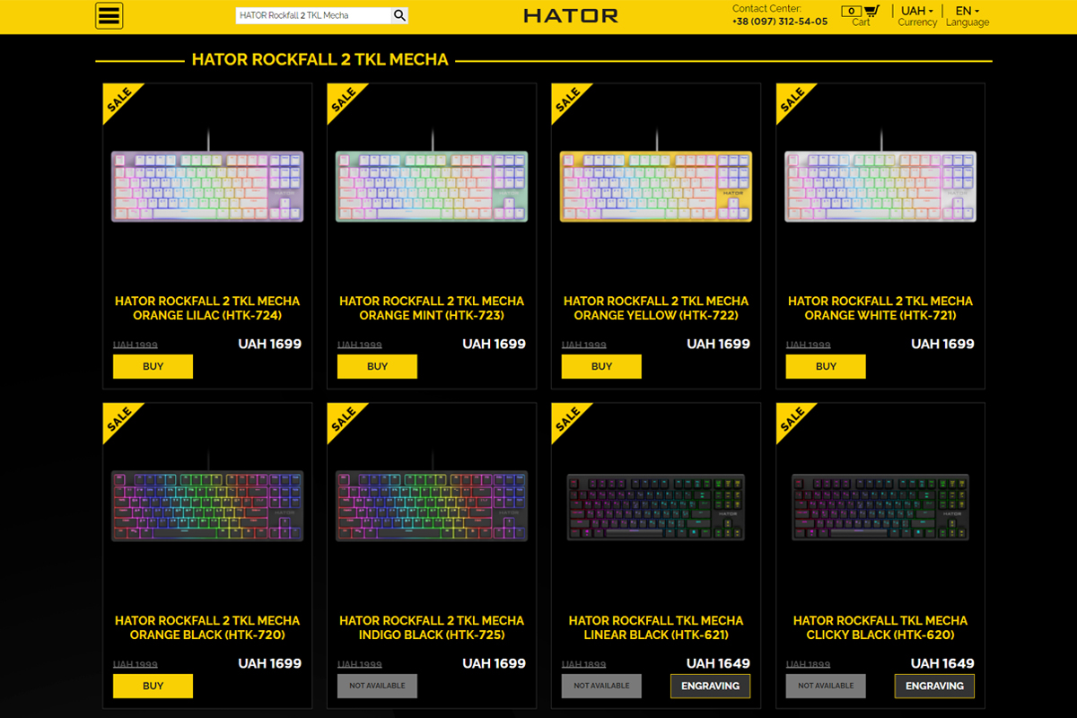Open Orange Mint (HTK-723) product title link
1077x718 pixels.
432,308
